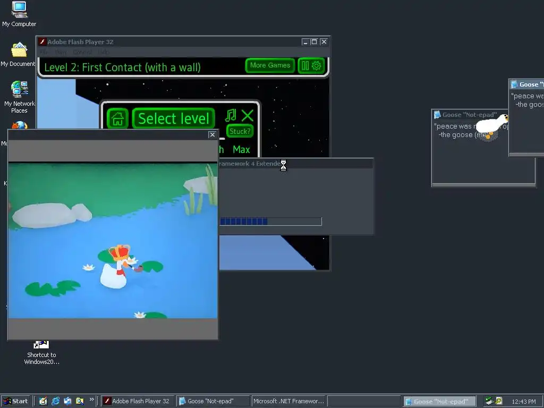
Task: Open the View menu in Flash Player
Action: (x=61, y=52)
